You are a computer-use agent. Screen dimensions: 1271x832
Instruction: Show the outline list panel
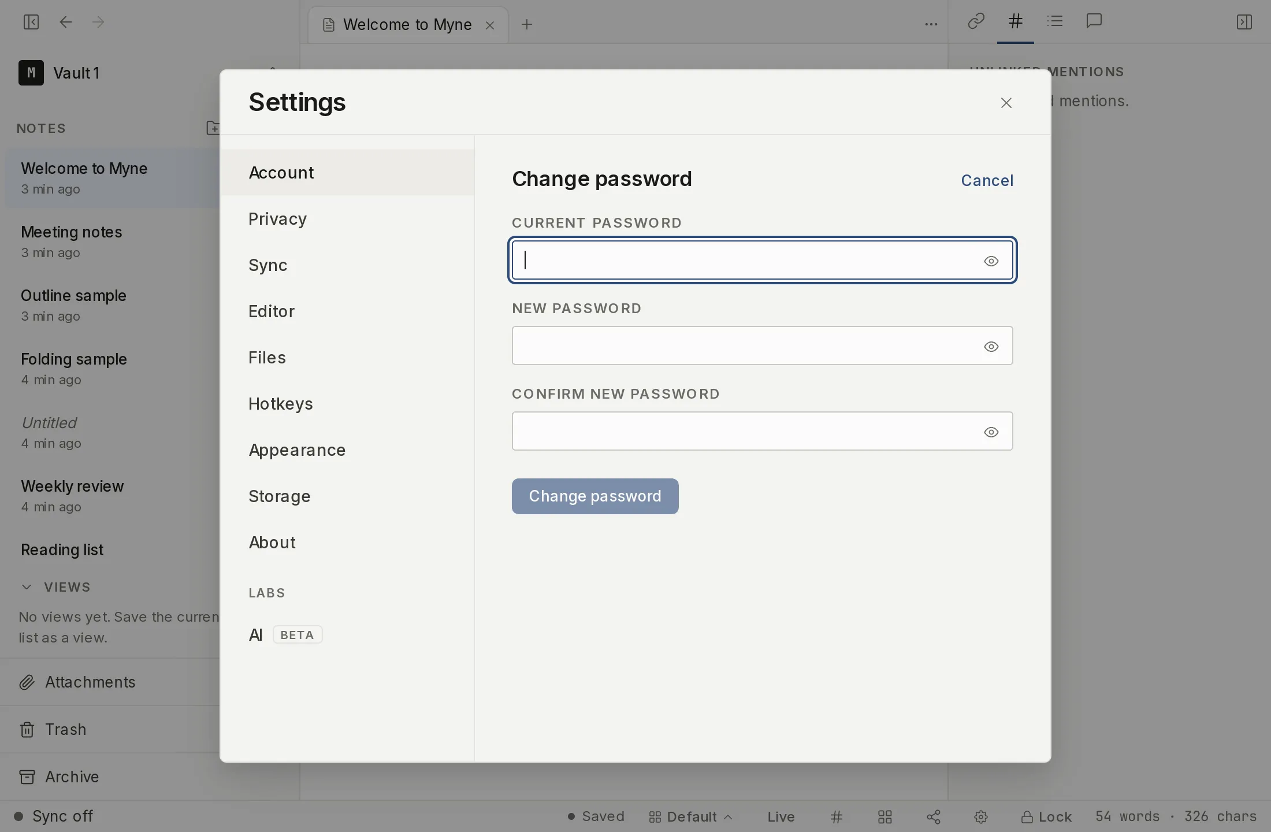pos(1055,21)
